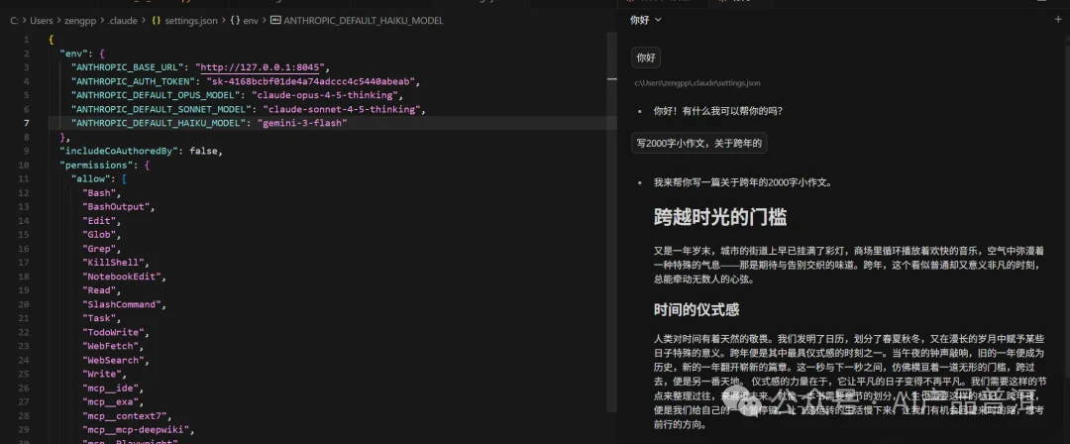This screenshot has width=1070, height=444.
Task: Click the subheading 时间的仪式感
Action: [x=696, y=309]
